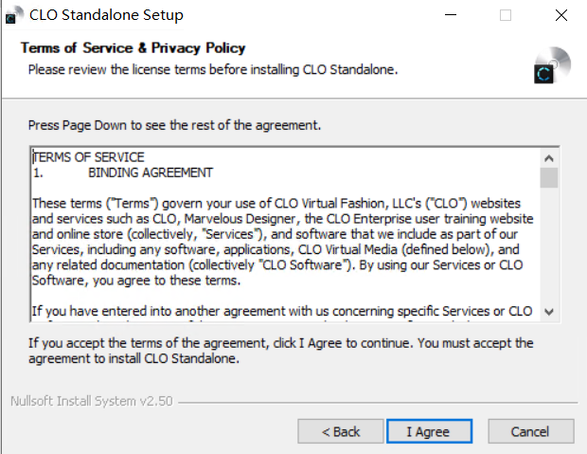The width and height of the screenshot is (587, 454).
Task: Minimize the CLO Standalone Setup window
Action: tap(453, 15)
